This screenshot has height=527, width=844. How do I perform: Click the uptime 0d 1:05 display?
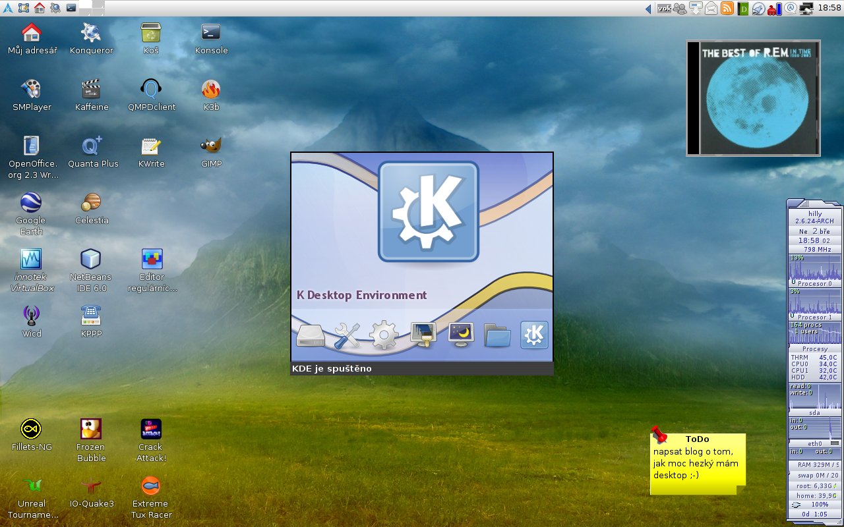tap(816, 514)
